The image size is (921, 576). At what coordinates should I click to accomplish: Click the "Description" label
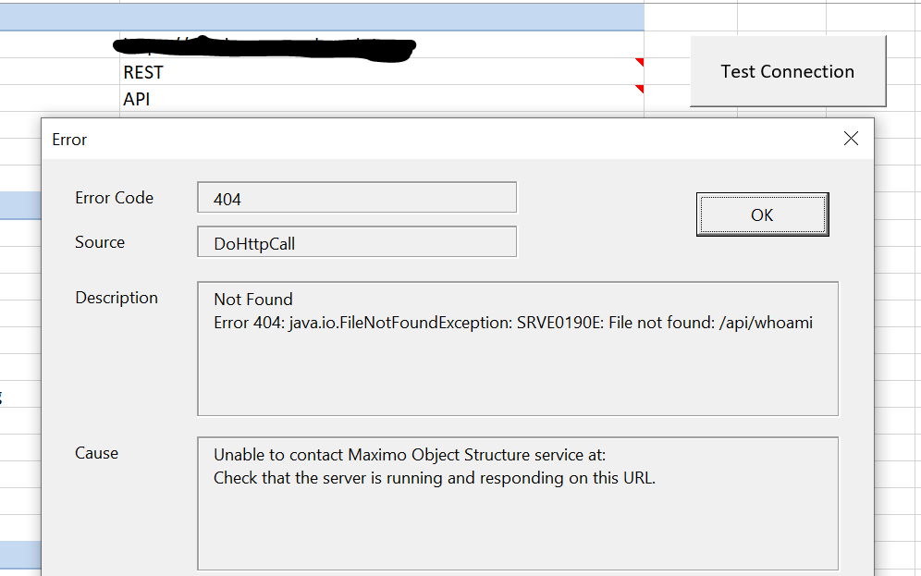117,298
